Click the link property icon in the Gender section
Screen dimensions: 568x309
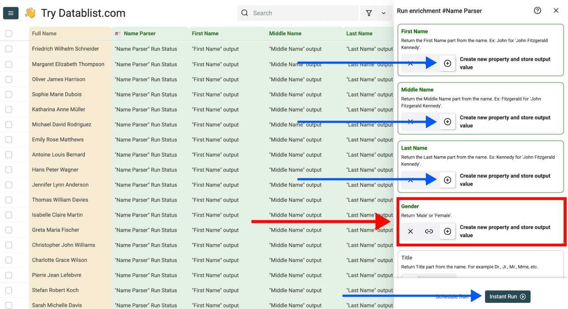[x=429, y=231]
